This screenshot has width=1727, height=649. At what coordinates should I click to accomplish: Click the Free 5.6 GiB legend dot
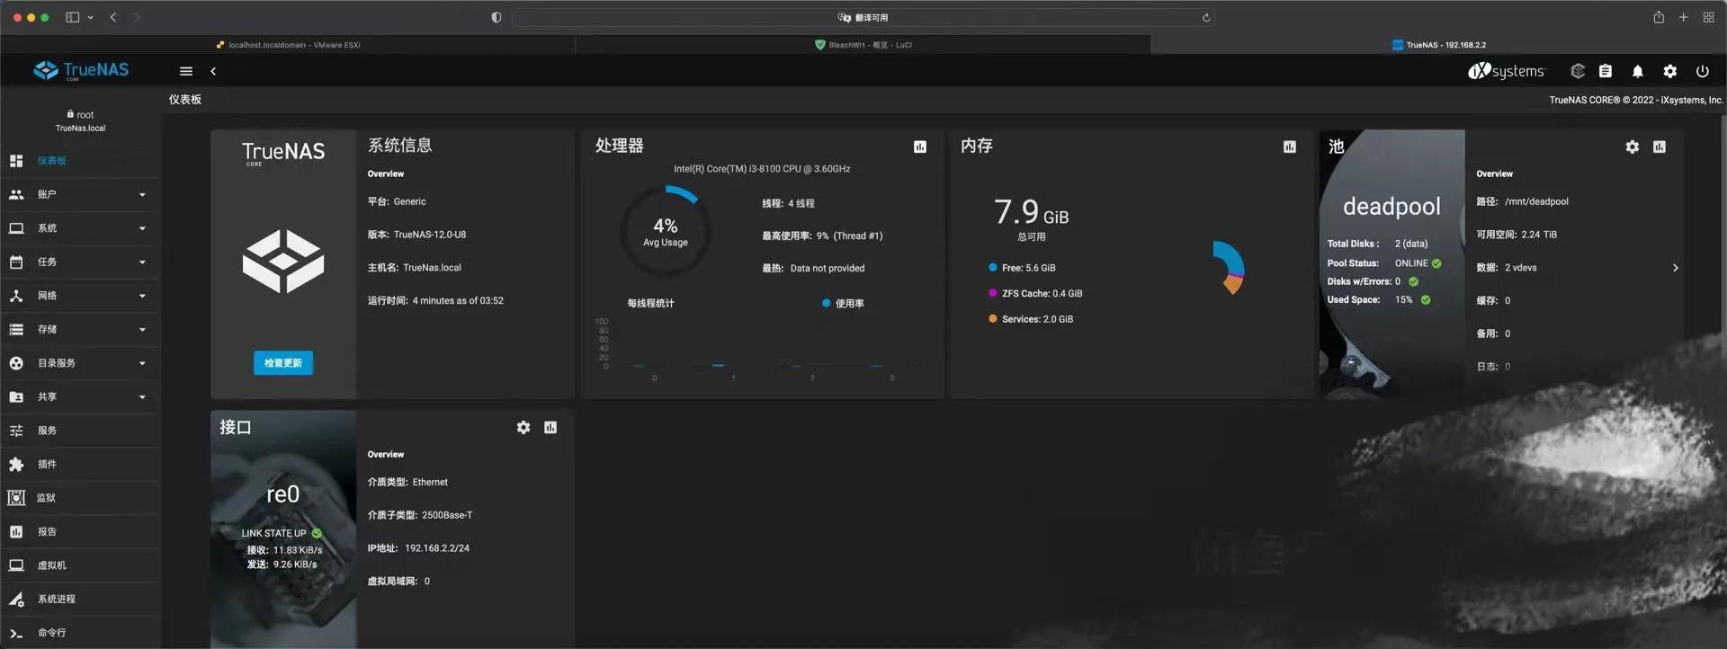(x=993, y=268)
